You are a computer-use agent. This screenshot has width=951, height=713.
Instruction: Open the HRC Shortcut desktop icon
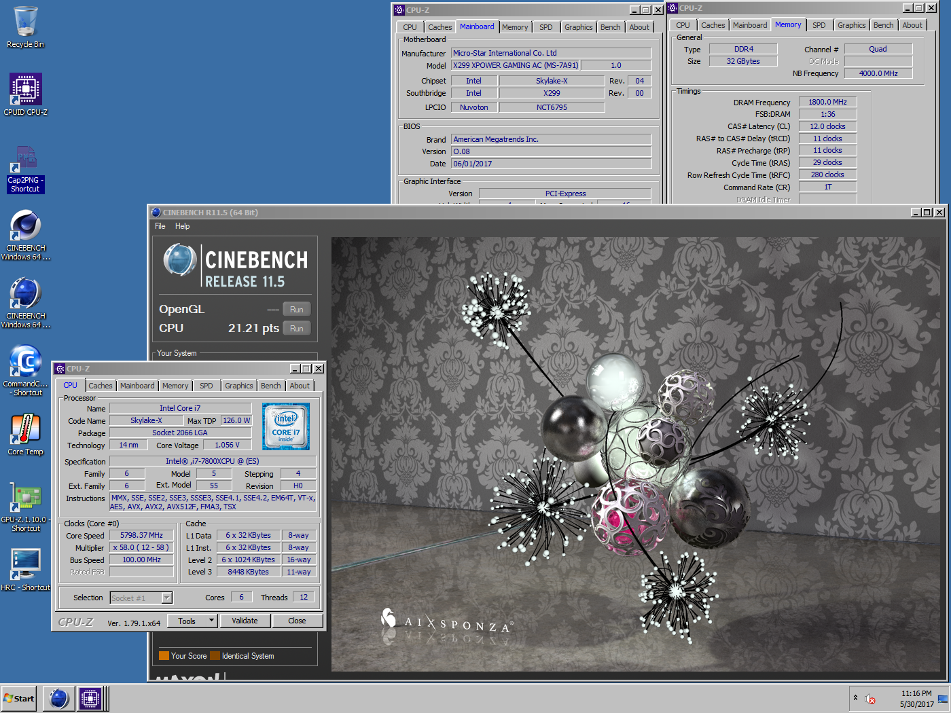(25, 570)
